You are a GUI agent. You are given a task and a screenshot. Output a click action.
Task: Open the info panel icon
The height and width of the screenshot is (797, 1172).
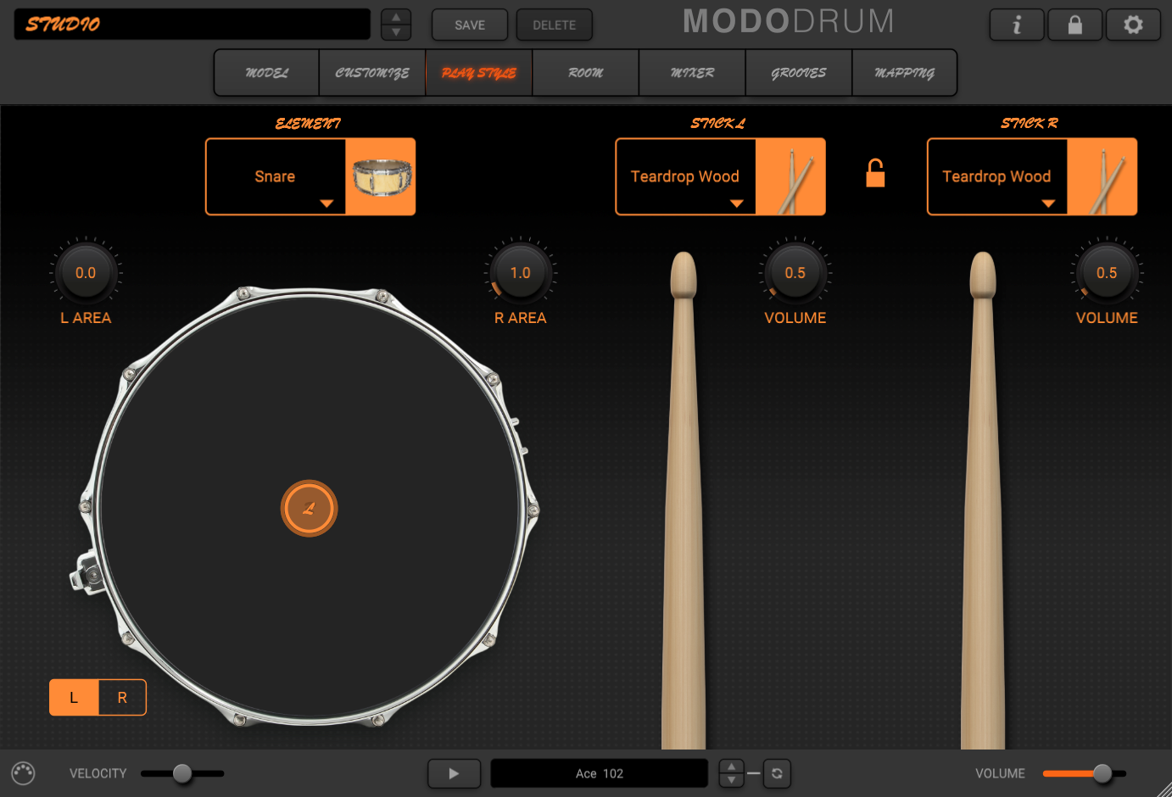point(1017,25)
